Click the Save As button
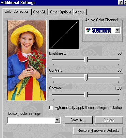 coord(79,120)
